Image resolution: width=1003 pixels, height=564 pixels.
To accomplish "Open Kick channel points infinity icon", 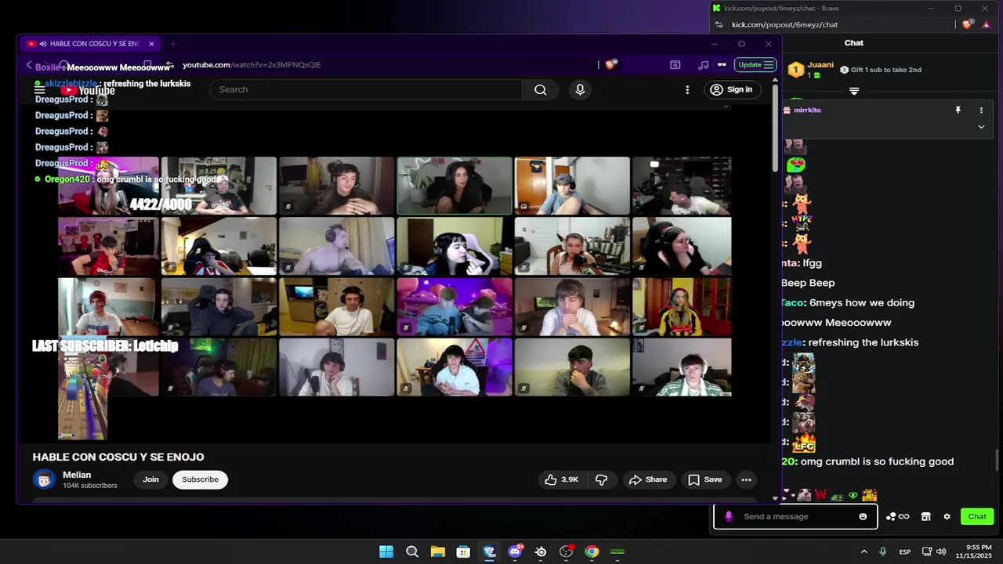I will click(898, 517).
